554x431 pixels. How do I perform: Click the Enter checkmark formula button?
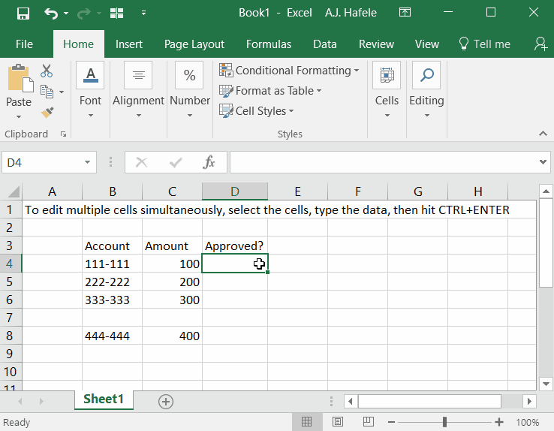click(176, 162)
